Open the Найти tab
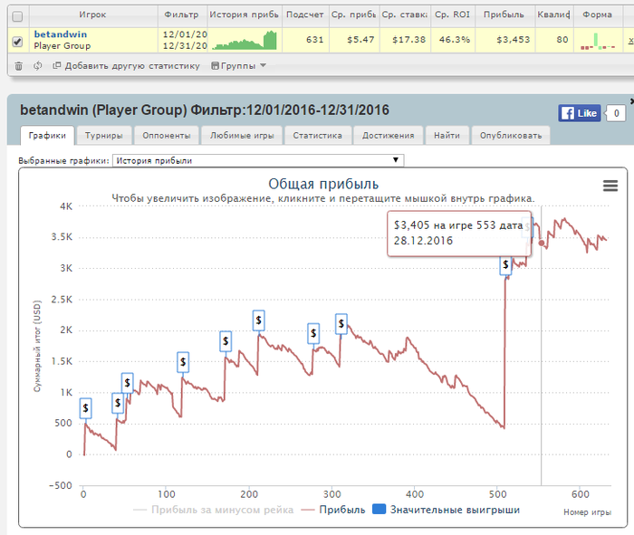 [447, 136]
